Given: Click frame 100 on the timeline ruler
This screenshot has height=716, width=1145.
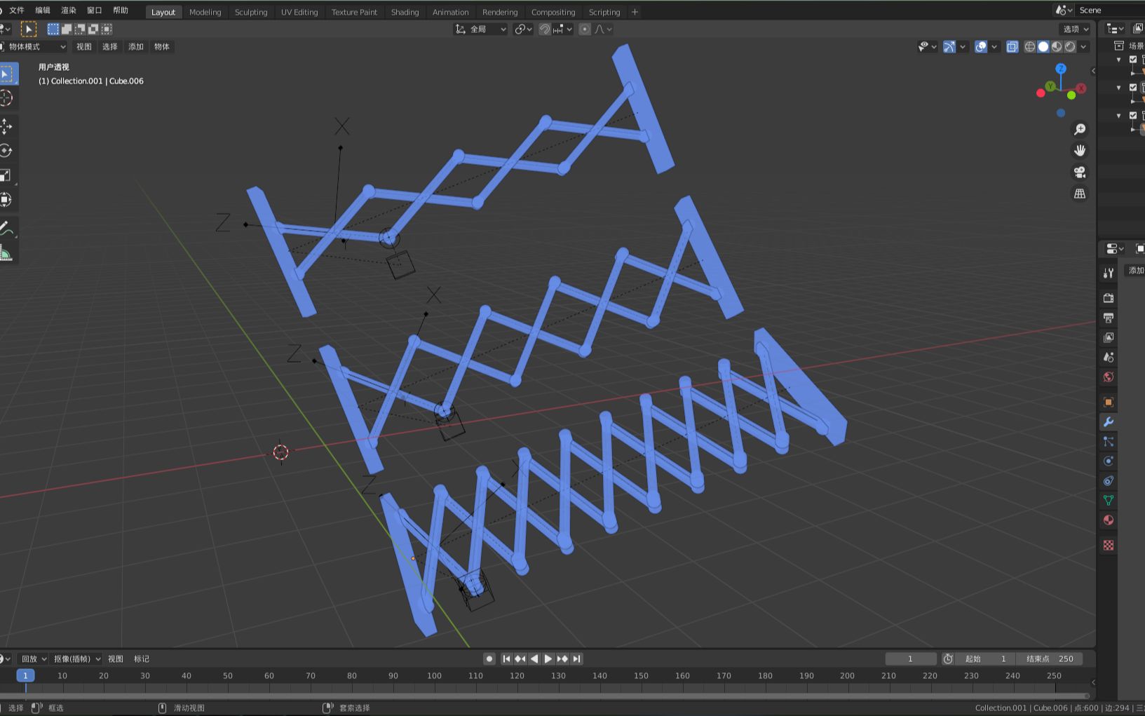Looking at the screenshot, I should [434, 675].
